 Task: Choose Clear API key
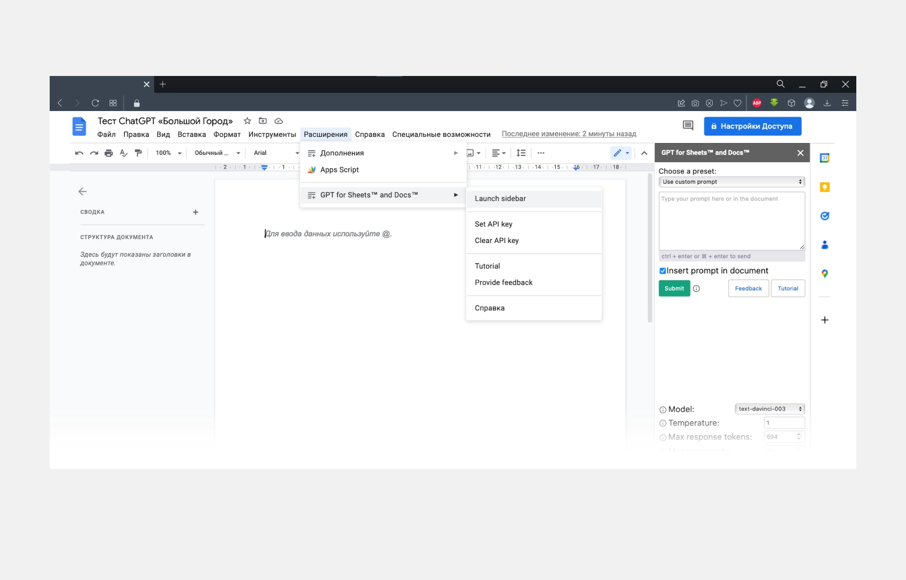tap(534, 241)
